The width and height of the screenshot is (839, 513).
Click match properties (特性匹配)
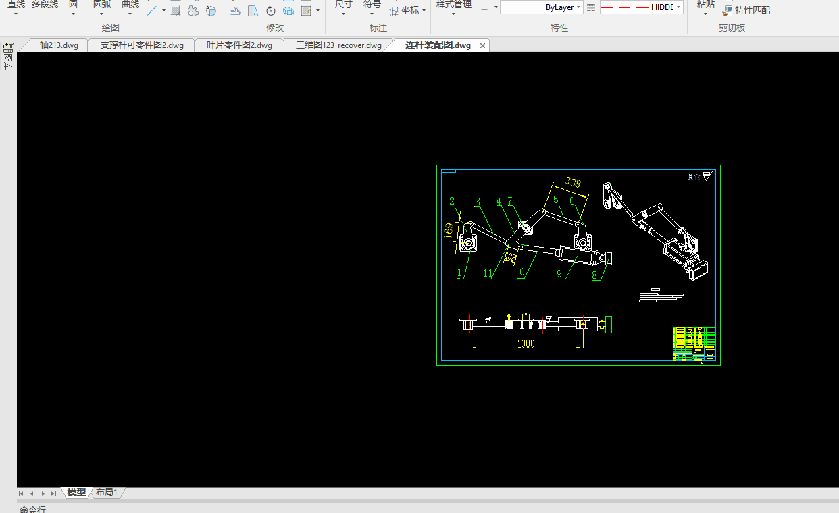pos(746,10)
